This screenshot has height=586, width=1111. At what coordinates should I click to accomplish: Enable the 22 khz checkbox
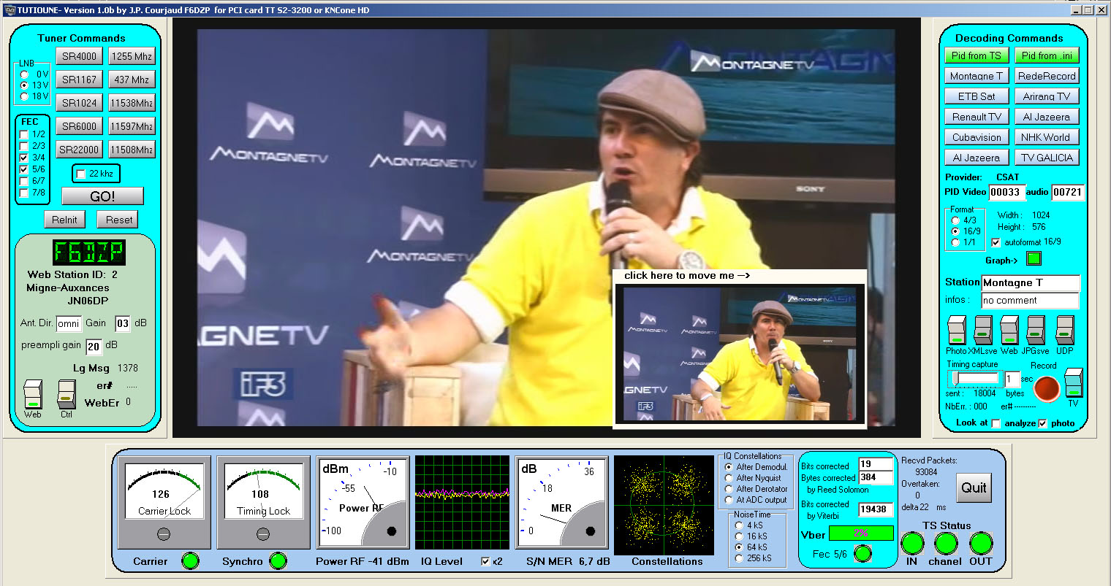click(81, 174)
